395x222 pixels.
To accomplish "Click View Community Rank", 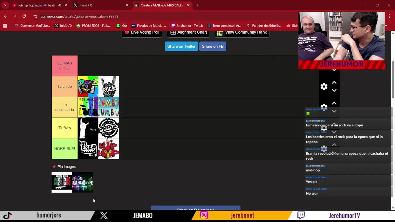I will 242,32.
